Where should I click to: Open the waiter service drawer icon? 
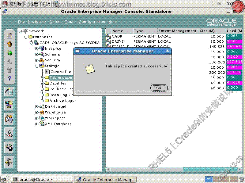point(9,148)
